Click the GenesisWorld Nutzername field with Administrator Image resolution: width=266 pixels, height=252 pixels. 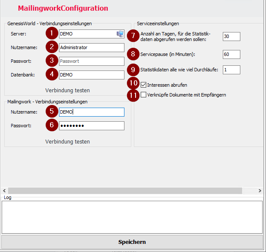pyautogui.click(x=92, y=47)
